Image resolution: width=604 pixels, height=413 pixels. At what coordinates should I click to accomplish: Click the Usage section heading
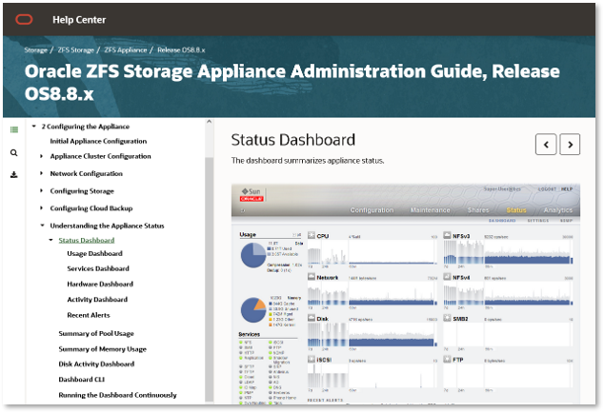(248, 234)
